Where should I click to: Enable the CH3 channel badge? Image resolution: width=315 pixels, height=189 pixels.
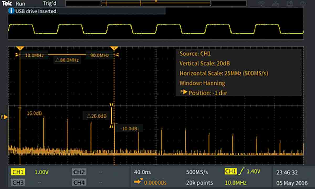18,182
